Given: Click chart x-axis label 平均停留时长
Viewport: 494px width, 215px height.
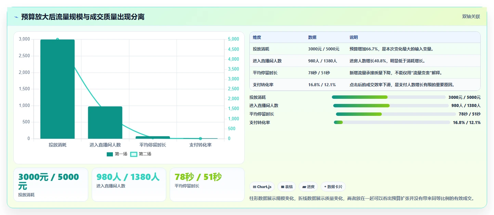Looking at the screenshot, I should pyautogui.click(x=153, y=145).
